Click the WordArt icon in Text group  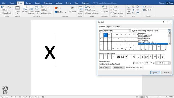click(133, 10)
